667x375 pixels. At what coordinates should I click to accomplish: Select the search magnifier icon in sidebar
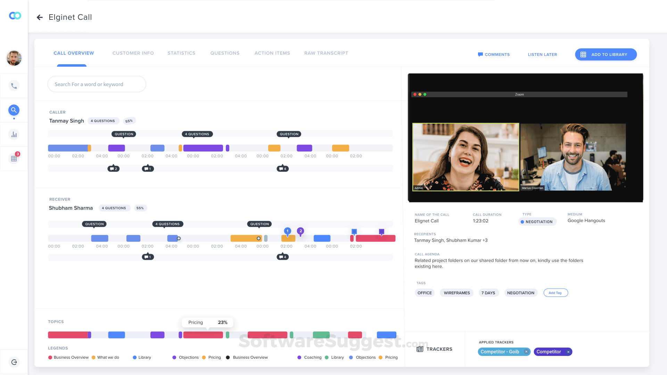pos(14,110)
